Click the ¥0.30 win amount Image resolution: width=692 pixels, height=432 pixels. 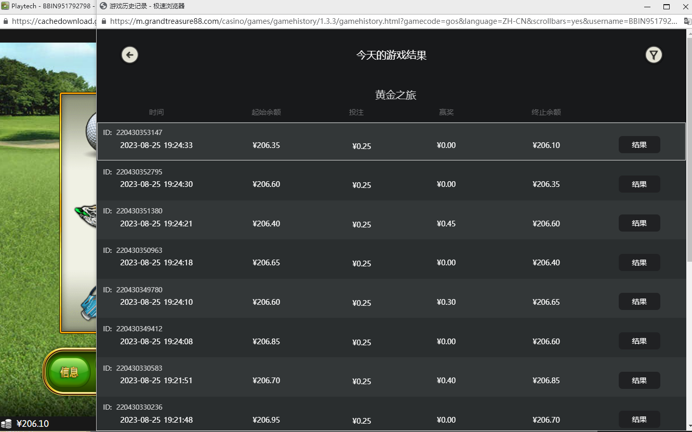pyautogui.click(x=446, y=302)
